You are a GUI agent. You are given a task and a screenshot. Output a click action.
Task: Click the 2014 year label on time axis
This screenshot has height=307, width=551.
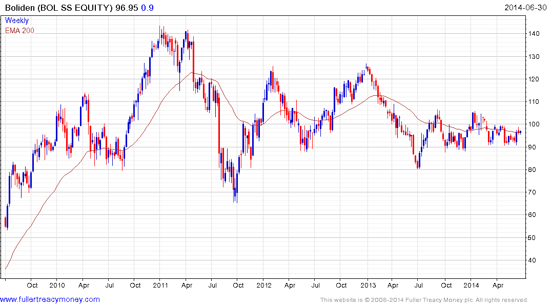click(471, 285)
